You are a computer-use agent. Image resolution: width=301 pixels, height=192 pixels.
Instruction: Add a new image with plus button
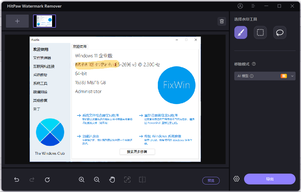17,21
